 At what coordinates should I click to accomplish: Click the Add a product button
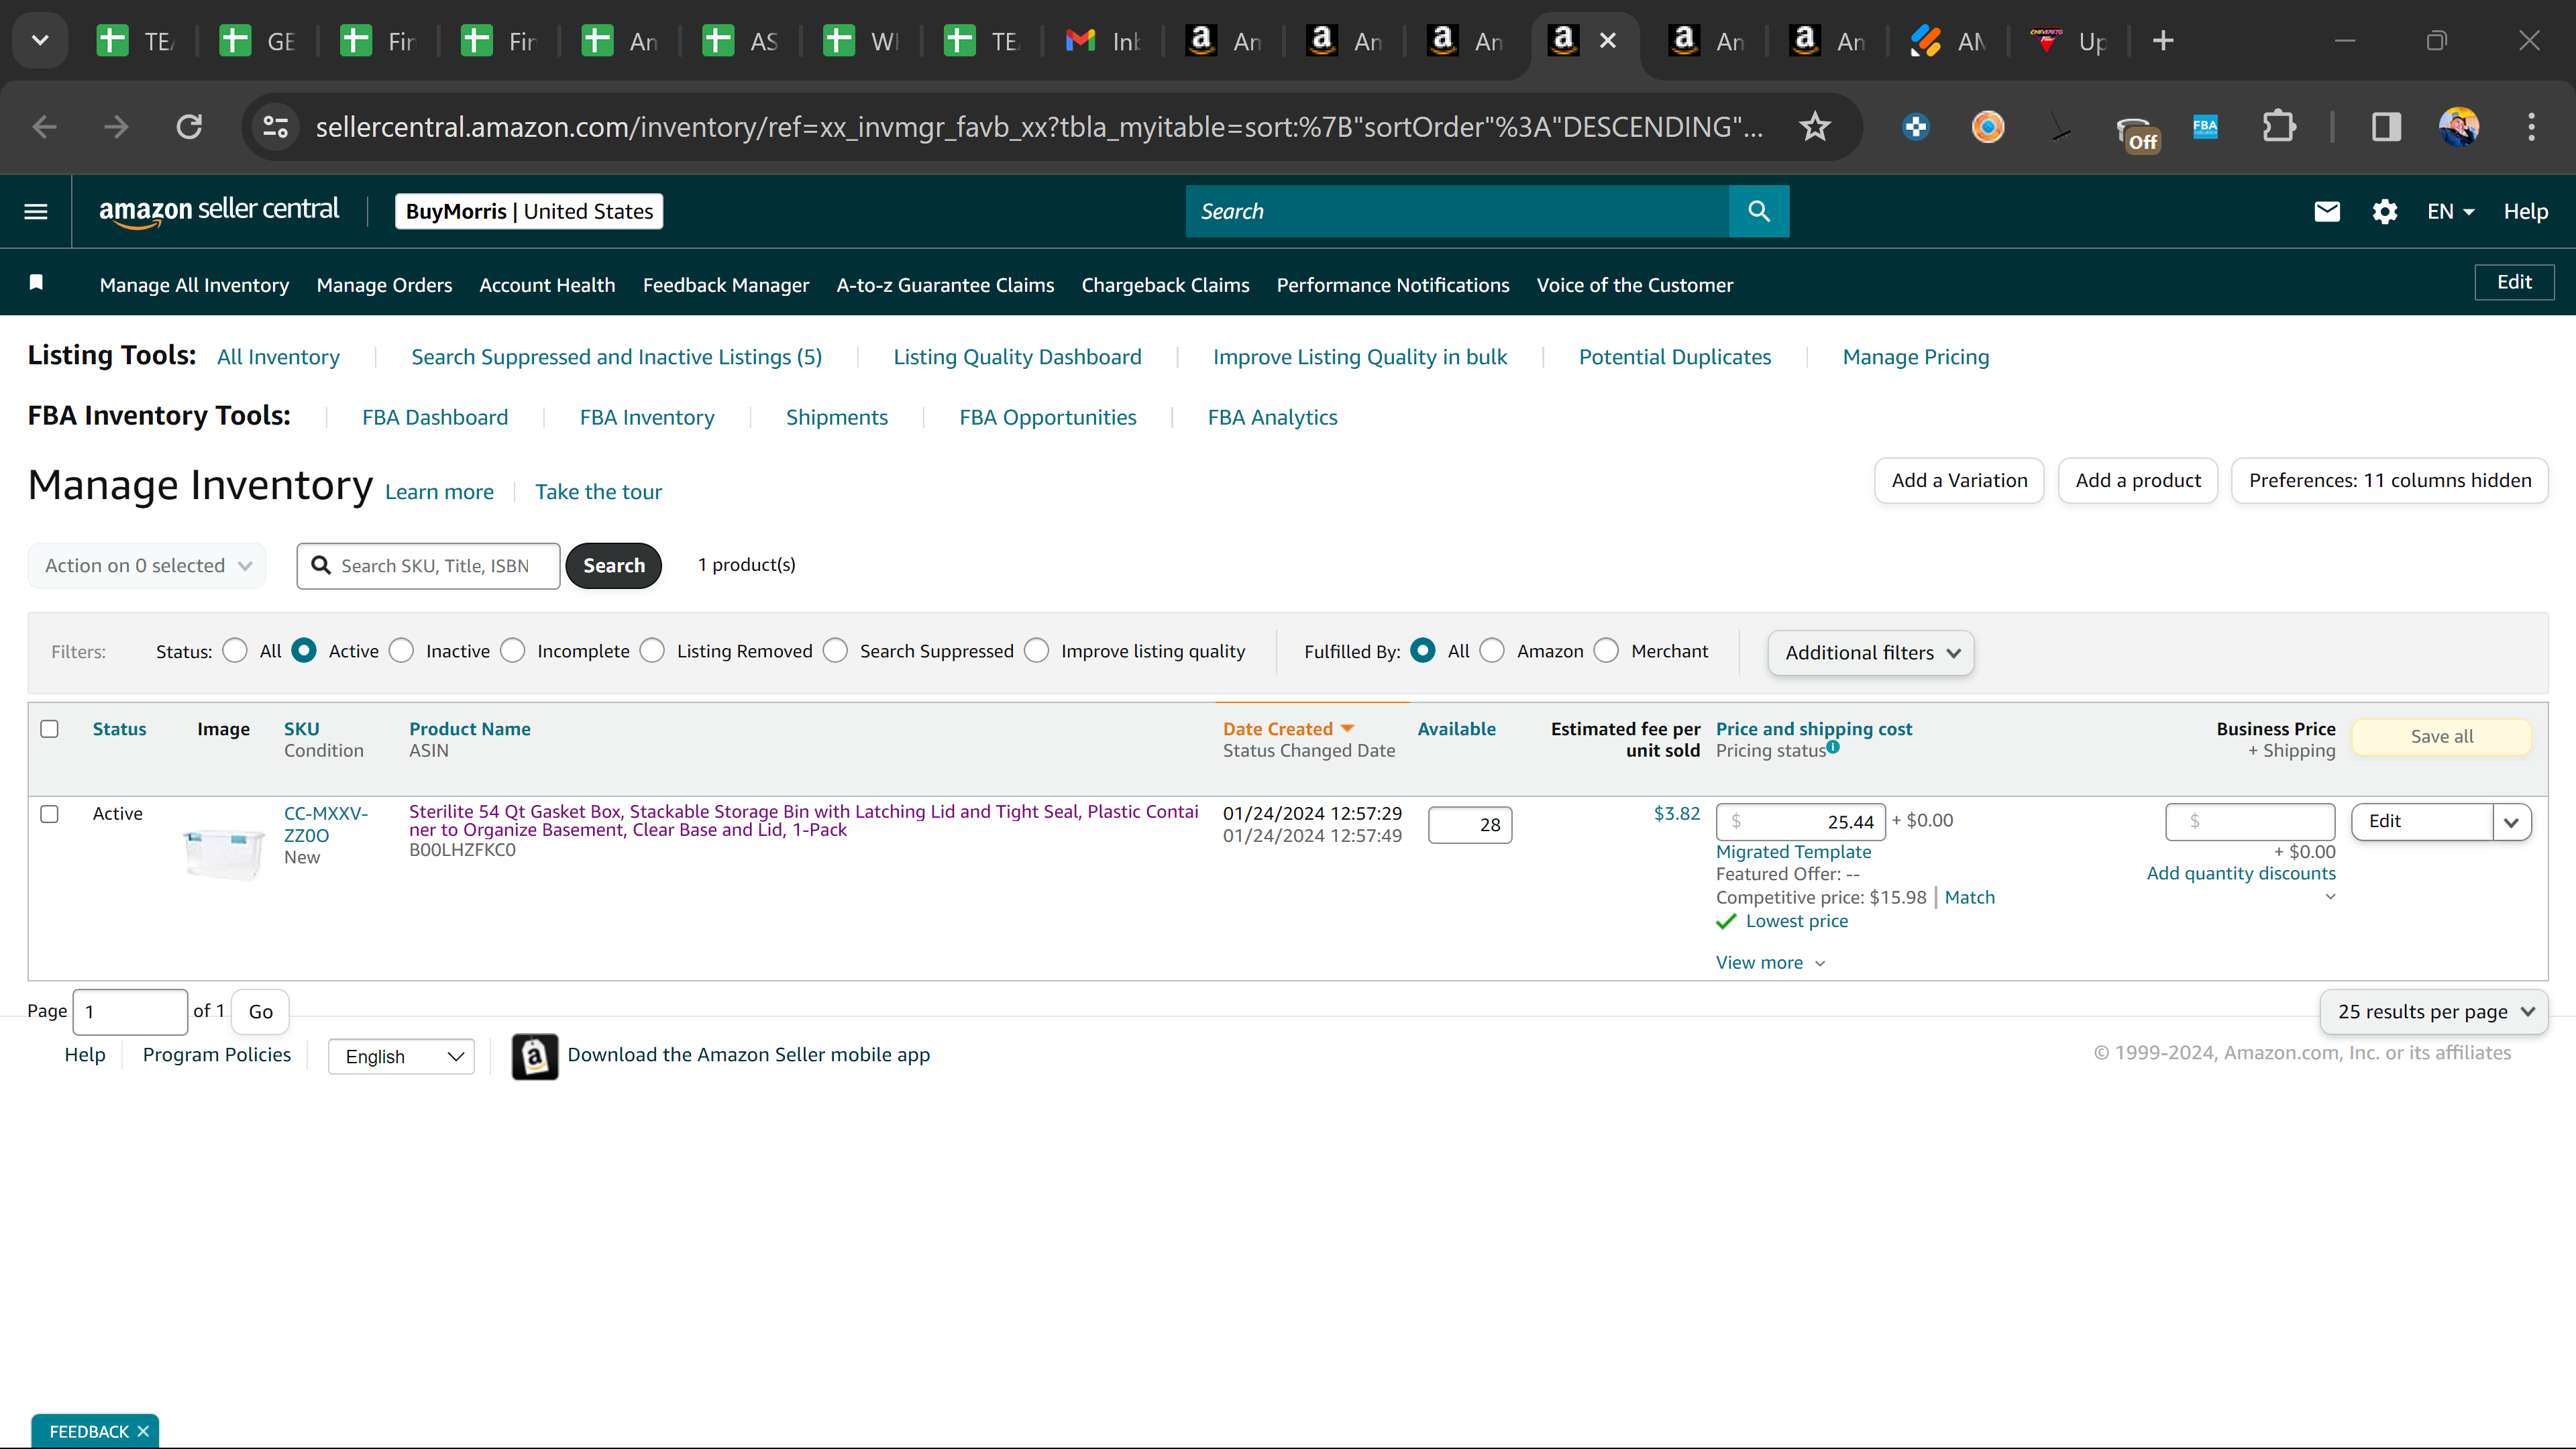pos(2138,481)
